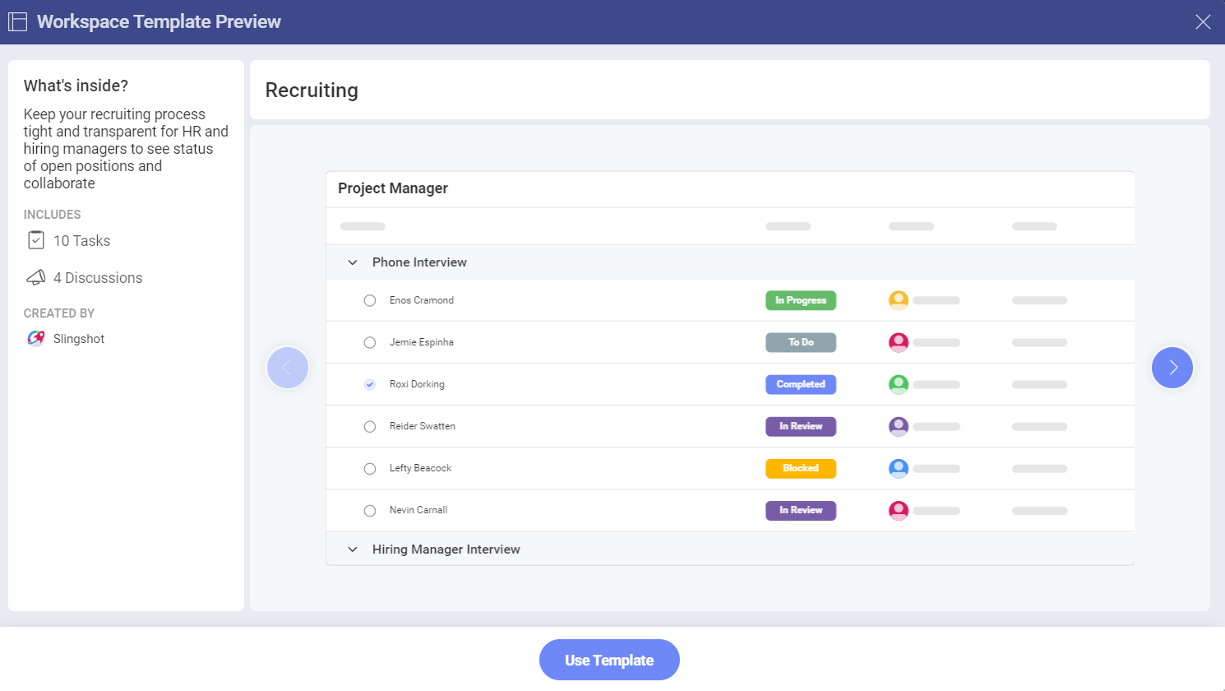
Task: Click the Slingshot rocket logo
Action: click(35, 338)
